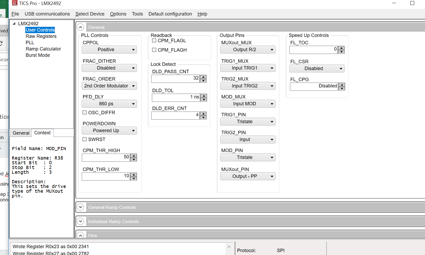425x255 pixels.
Task: Click the TICS Pro app icon in title bar
Action: pyautogui.click(x=15, y=3)
